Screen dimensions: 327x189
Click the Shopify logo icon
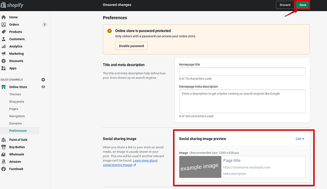pyautogui.click(x=4, y=5)
